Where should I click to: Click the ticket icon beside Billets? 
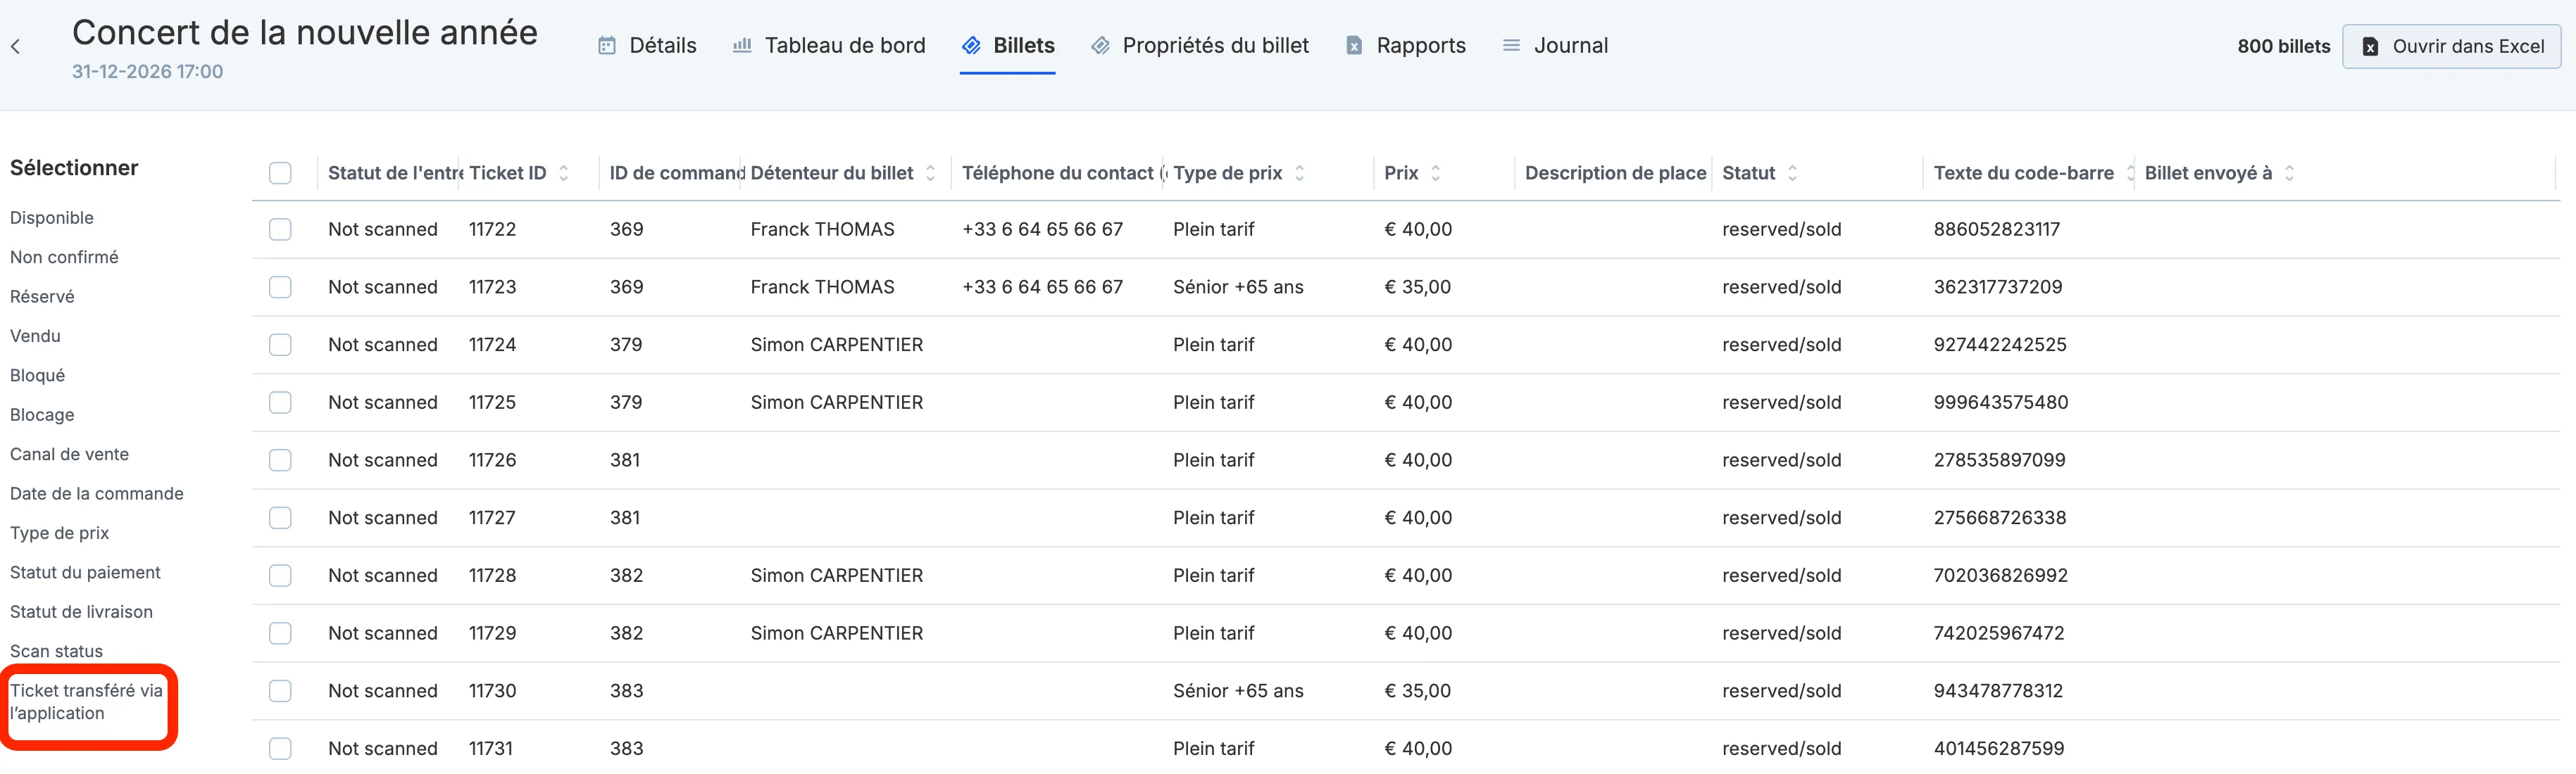pos(970,46)
